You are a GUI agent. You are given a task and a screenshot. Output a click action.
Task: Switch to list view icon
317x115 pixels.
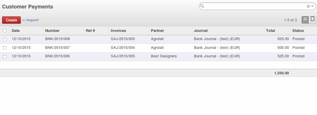pos(305,20)
